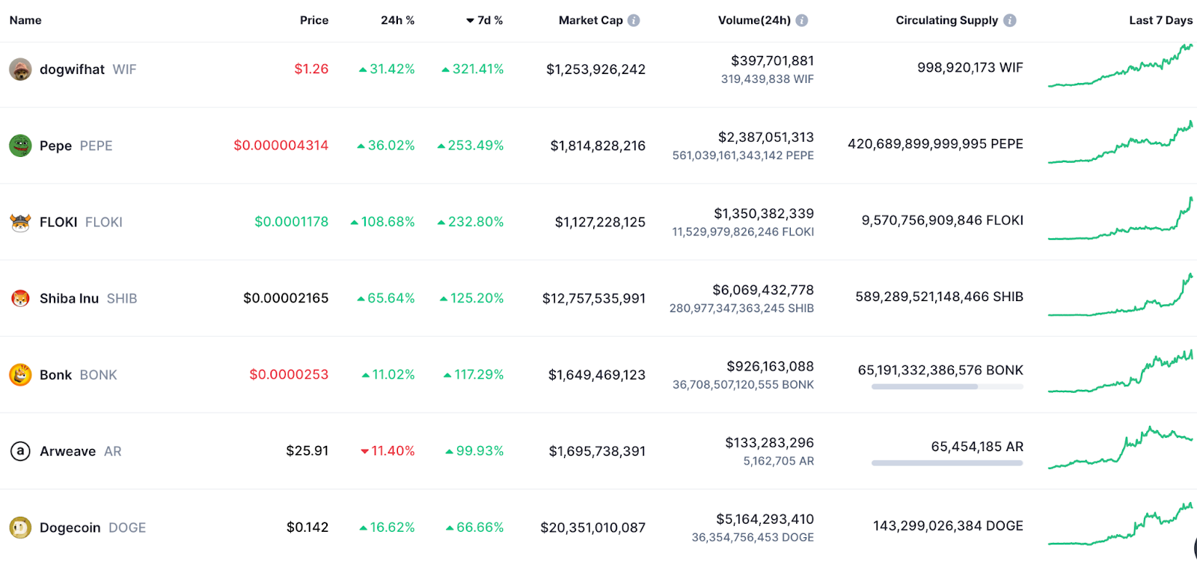Select the FLOKI coin logo

pyautogui.click(x=20, y=222)
